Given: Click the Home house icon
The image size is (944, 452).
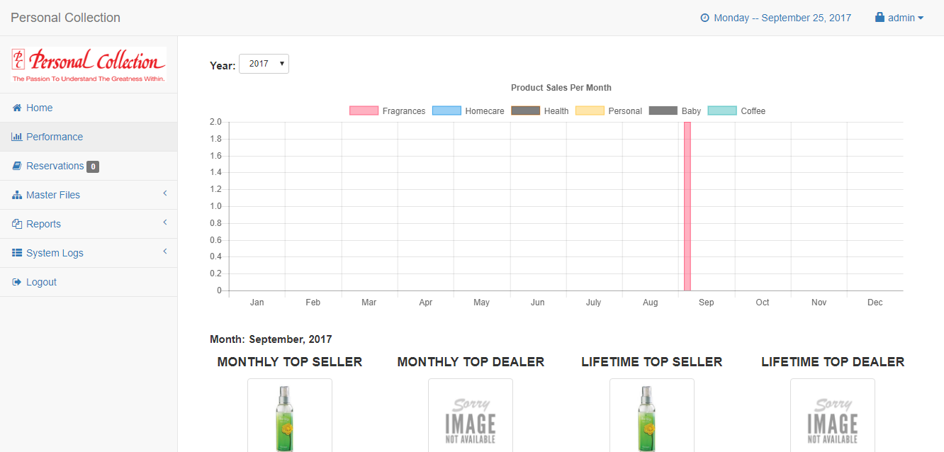Looking at the screenshot, I should [17, 108].
